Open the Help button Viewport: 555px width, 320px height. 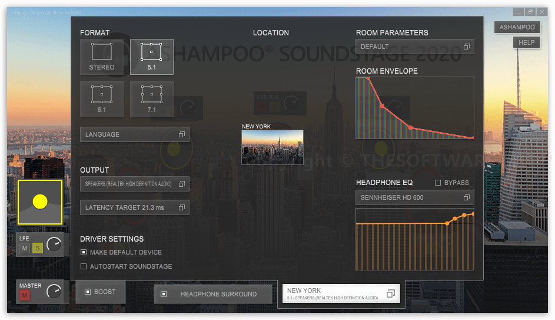(x=527, y=42)
